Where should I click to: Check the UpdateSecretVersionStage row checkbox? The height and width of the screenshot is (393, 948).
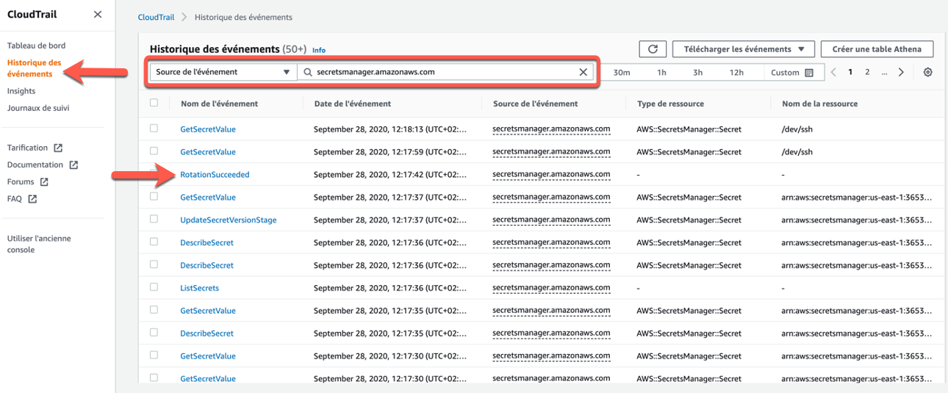click(x=154, y=219)
